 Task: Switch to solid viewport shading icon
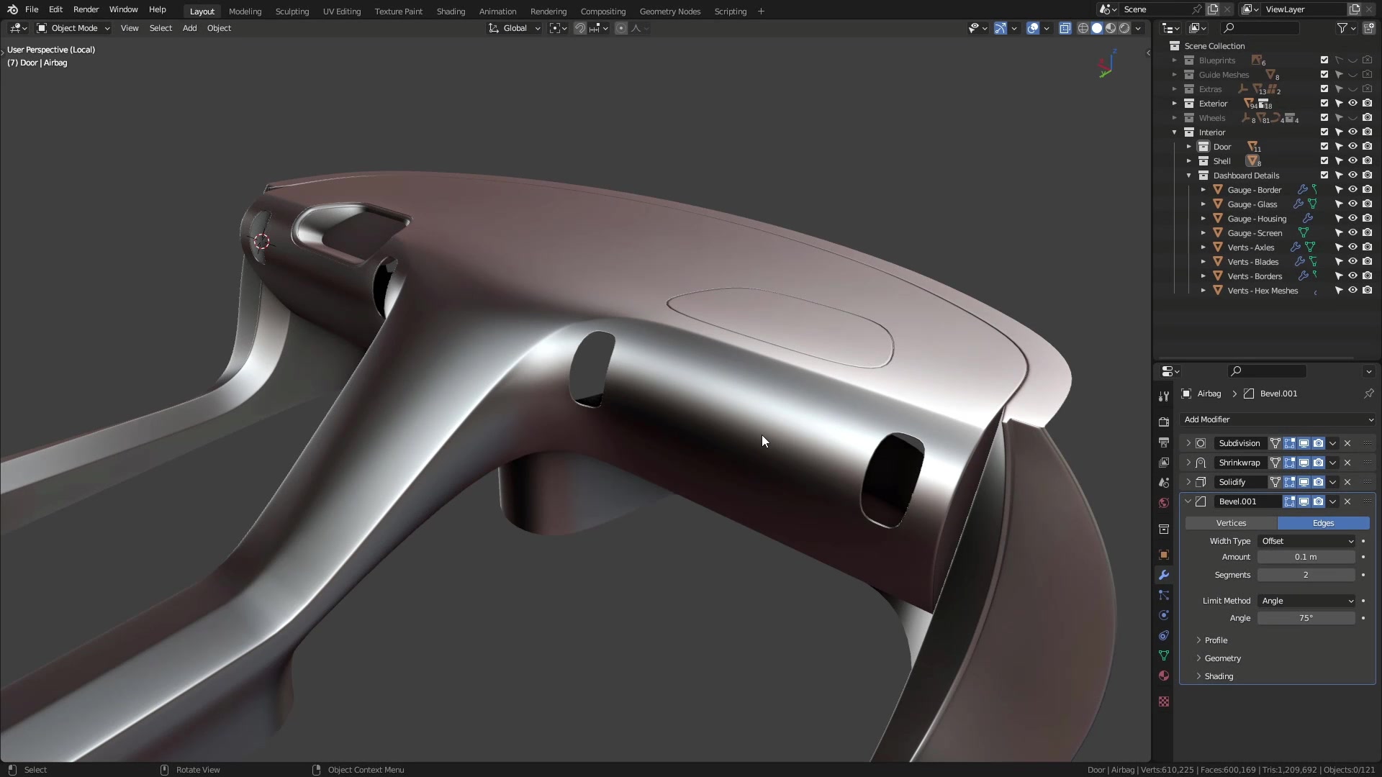1097,28
